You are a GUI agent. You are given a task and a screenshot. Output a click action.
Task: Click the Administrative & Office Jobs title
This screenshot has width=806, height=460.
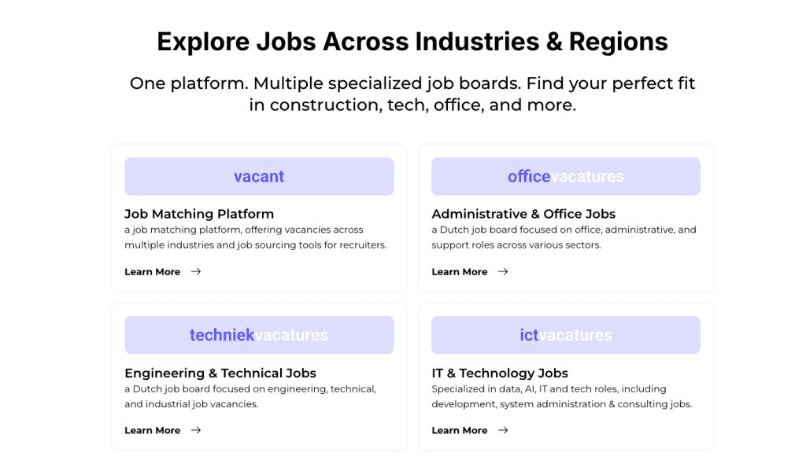[x=523, y=214]
